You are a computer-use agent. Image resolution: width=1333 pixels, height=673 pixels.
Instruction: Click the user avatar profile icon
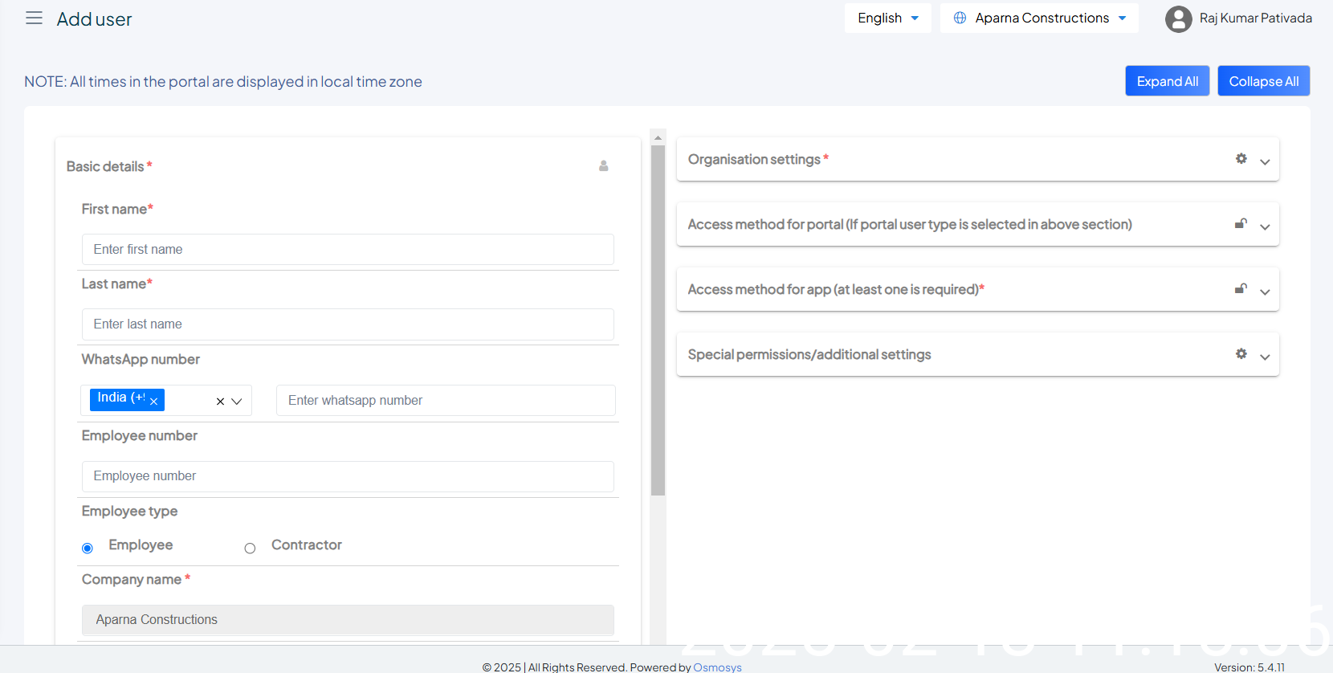pyautogui.click(x=1178, y=18)
